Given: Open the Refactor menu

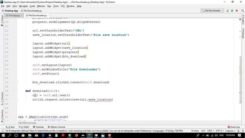Looking at the screenshot, I should coord(41,6).
